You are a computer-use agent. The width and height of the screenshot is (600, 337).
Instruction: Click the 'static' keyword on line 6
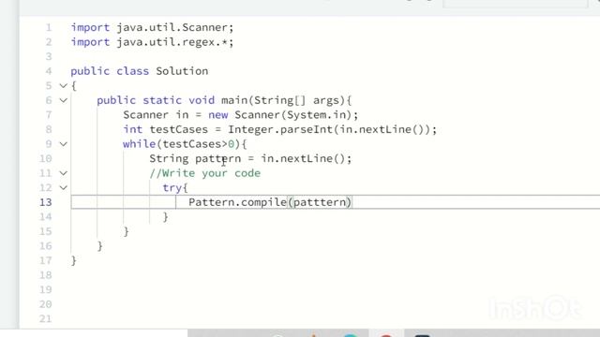point(162,100)
